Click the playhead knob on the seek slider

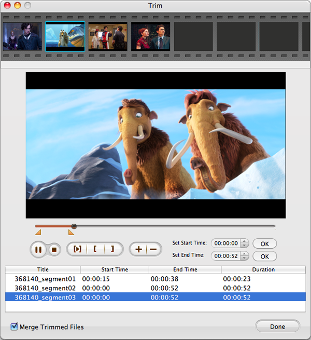[74, 226]
